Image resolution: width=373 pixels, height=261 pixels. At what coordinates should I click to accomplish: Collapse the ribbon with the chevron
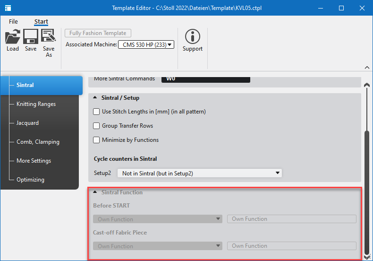pos(367,68)
